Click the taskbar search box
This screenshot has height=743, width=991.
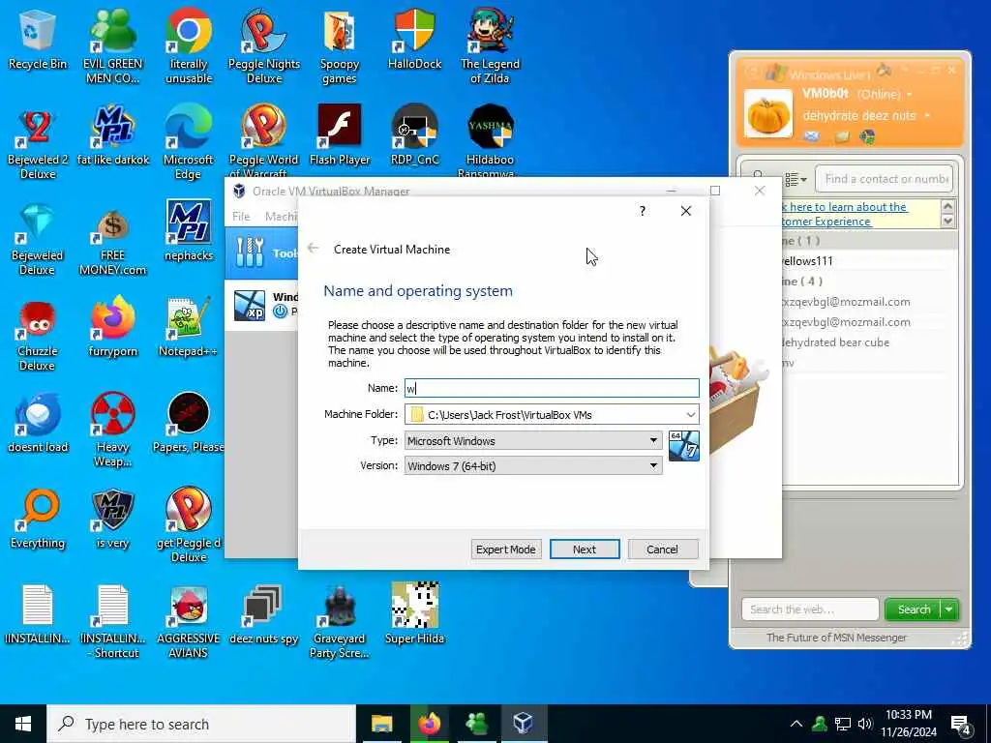(x=201, y=724)
